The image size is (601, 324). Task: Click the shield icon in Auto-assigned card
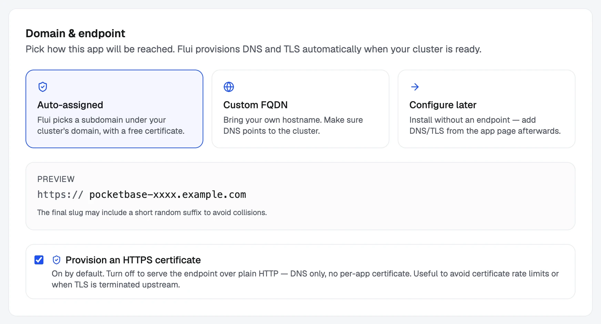(x=43, y=87)
